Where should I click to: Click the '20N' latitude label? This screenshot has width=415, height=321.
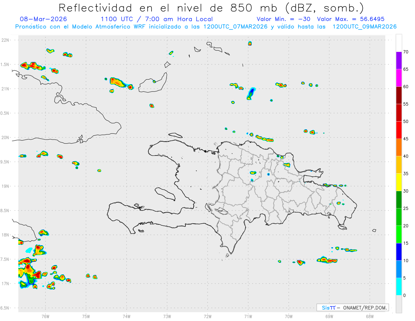point(5,137)
